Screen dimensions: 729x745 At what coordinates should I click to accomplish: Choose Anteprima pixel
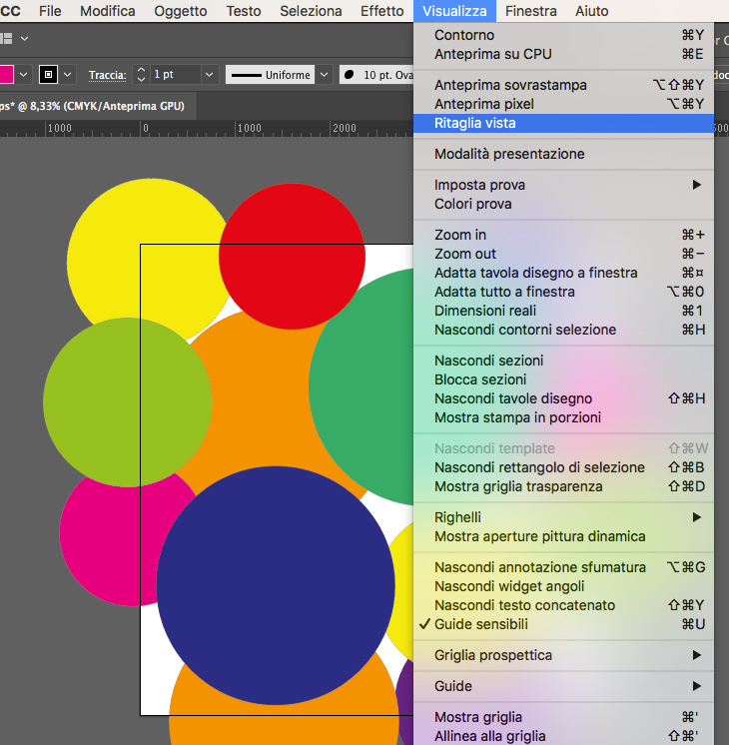click(563, 104)
